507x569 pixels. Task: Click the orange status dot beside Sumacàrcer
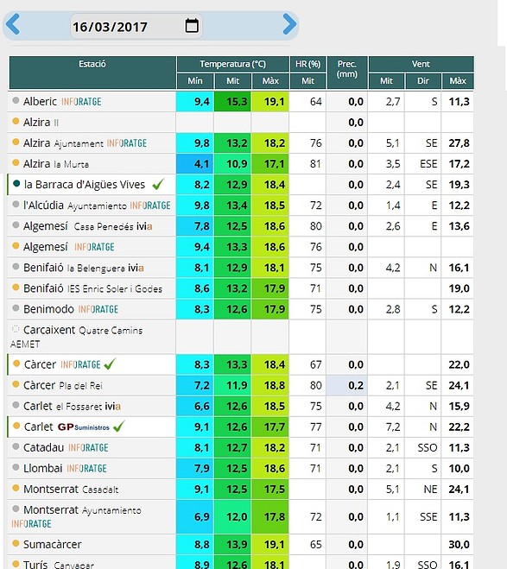[x=16, y=543]
